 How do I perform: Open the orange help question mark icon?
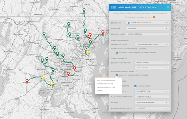[x=154, y=17]
